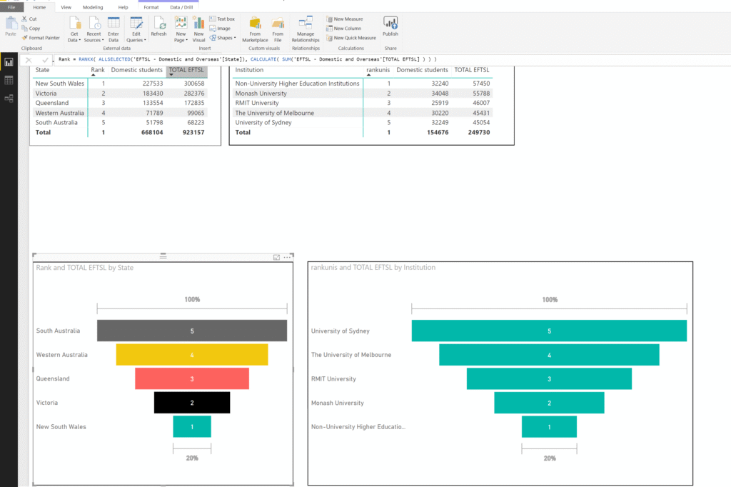Screen dimensions: 731x487
Task: Switch to the Home tab
Action: pos(40,7)
